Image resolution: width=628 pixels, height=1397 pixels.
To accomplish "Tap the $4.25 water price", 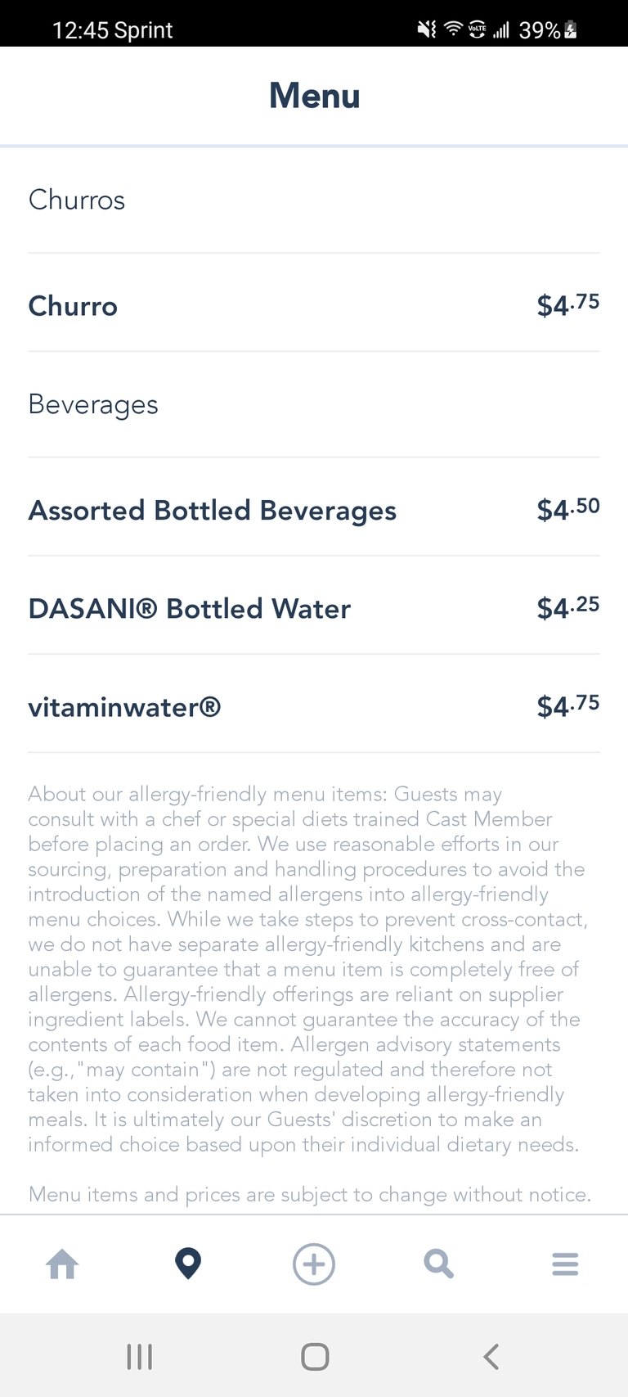I will pos(567,607).
